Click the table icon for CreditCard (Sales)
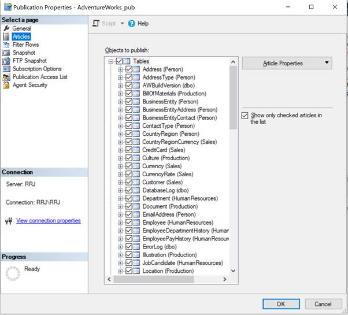Screen dimensions: 348x315 coord(136,150)
